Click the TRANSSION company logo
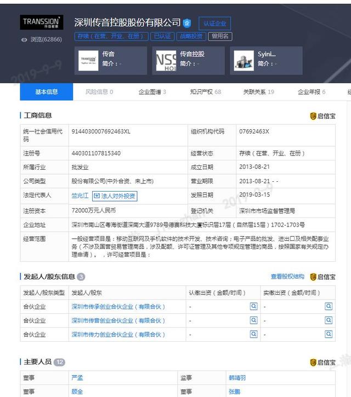The image size is (351, 397). coord(42,22)
